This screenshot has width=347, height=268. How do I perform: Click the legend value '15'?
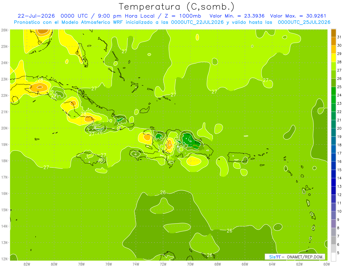[339, 170]
